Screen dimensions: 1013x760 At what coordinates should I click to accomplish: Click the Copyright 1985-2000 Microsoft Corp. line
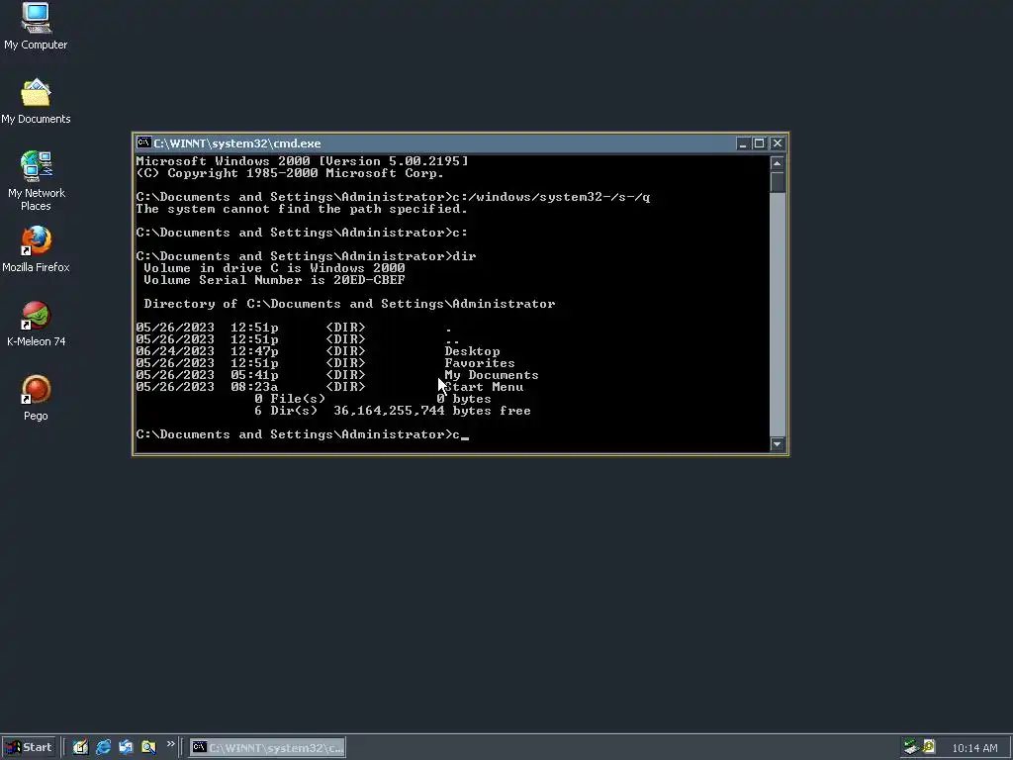point(290,173)
